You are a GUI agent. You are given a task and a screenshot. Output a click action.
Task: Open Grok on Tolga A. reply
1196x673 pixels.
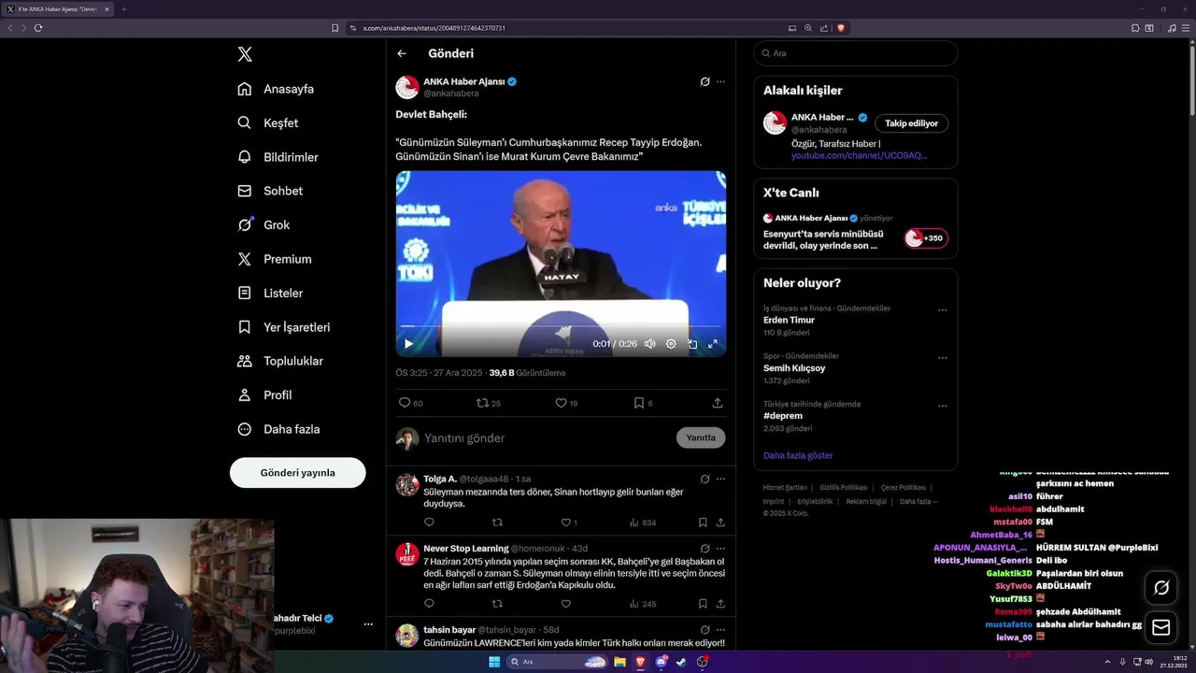[705, 479]
